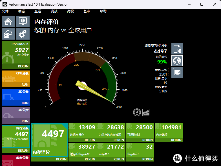The image size is (221, 166).
Task: Open the 测试 menu
Action: (54, 11)
